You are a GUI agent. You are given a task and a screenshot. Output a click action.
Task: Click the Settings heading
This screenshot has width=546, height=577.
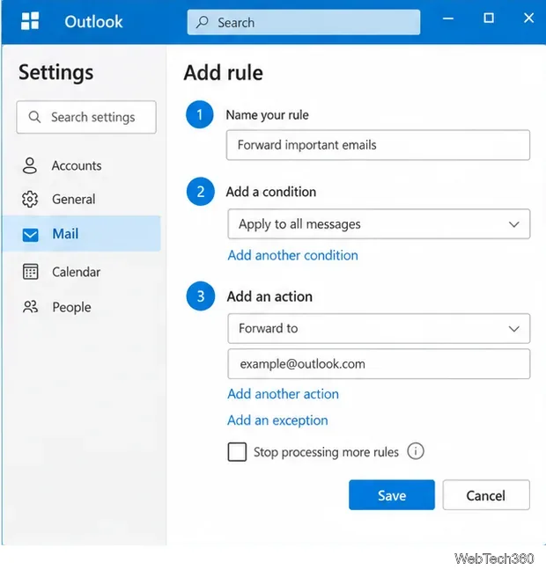[56, 72]
